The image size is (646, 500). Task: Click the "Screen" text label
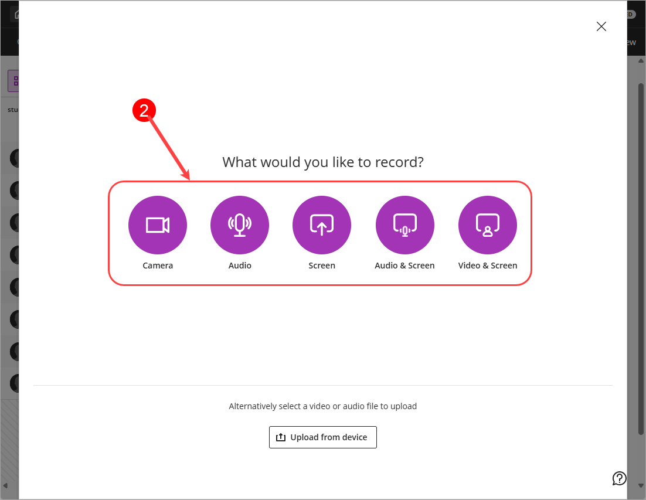coord(322,266)
